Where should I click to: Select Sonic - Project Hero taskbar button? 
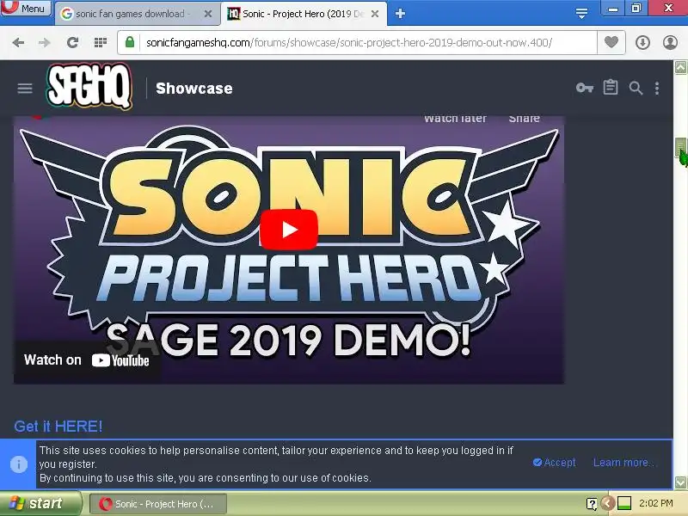(158, 504)
